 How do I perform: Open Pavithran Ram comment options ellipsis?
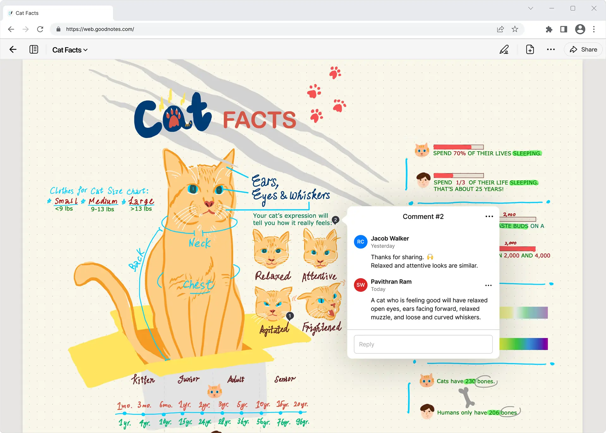[x=488, y=285]
